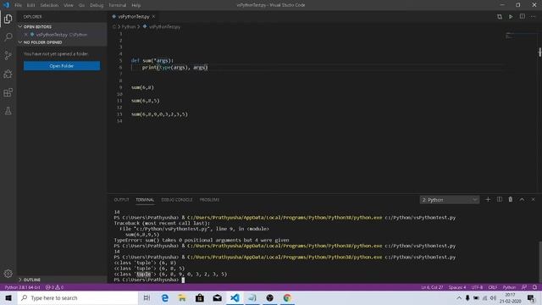542x305 pixels.
Task: Click errors and warnings count in status bar
Action: (54, 287)
